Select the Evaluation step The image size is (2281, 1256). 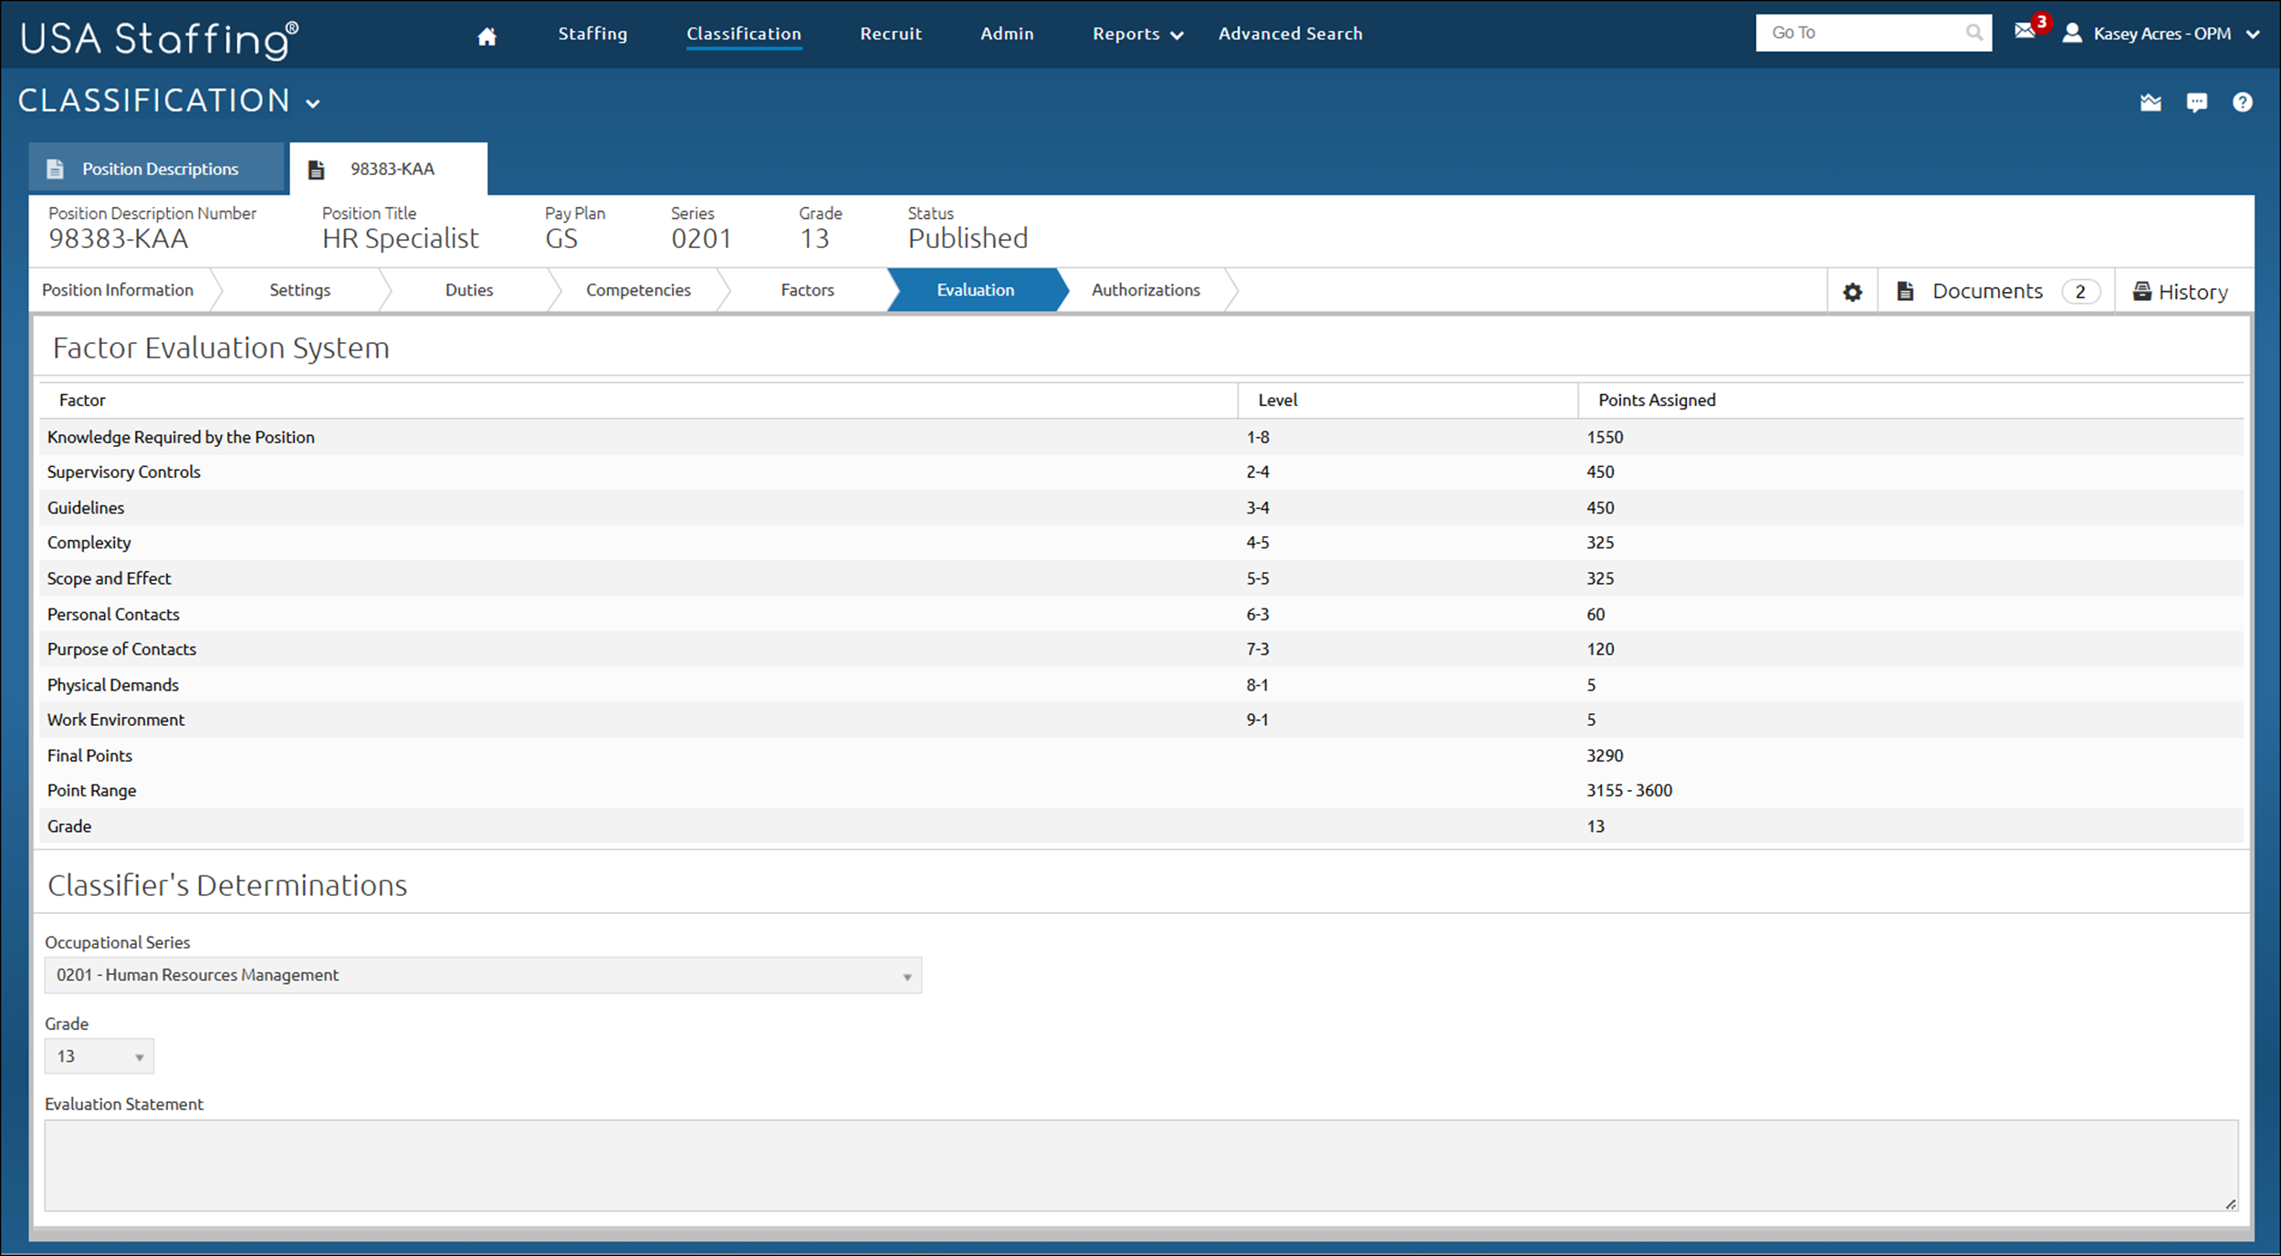[x=975, y=290]
